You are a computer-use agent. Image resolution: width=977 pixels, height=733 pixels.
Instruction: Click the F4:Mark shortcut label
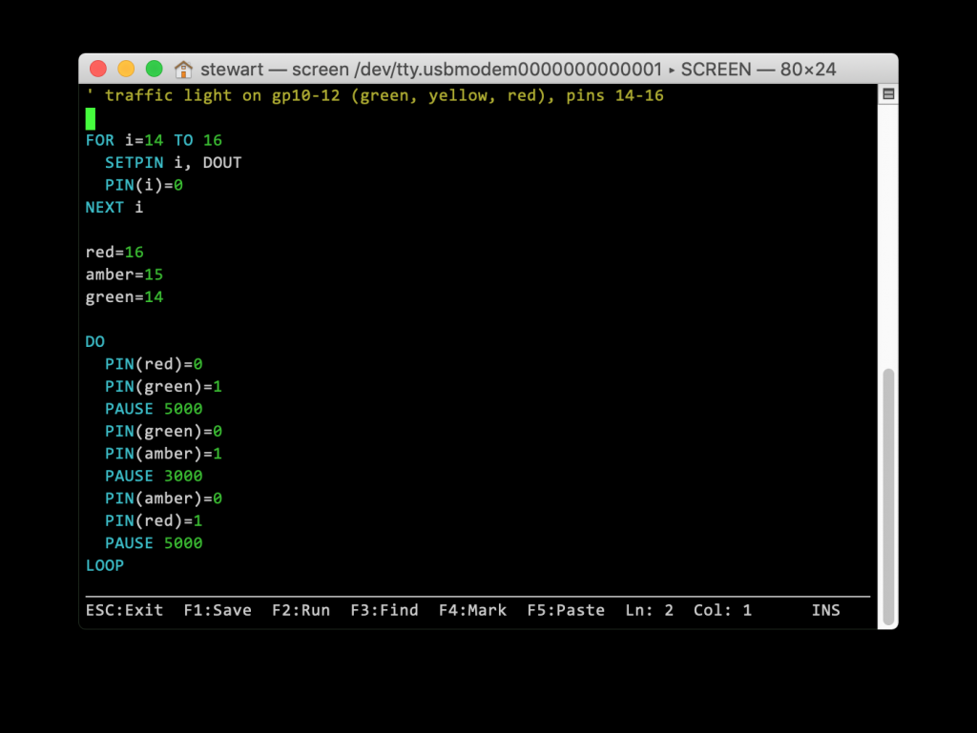tap(472, 610)
